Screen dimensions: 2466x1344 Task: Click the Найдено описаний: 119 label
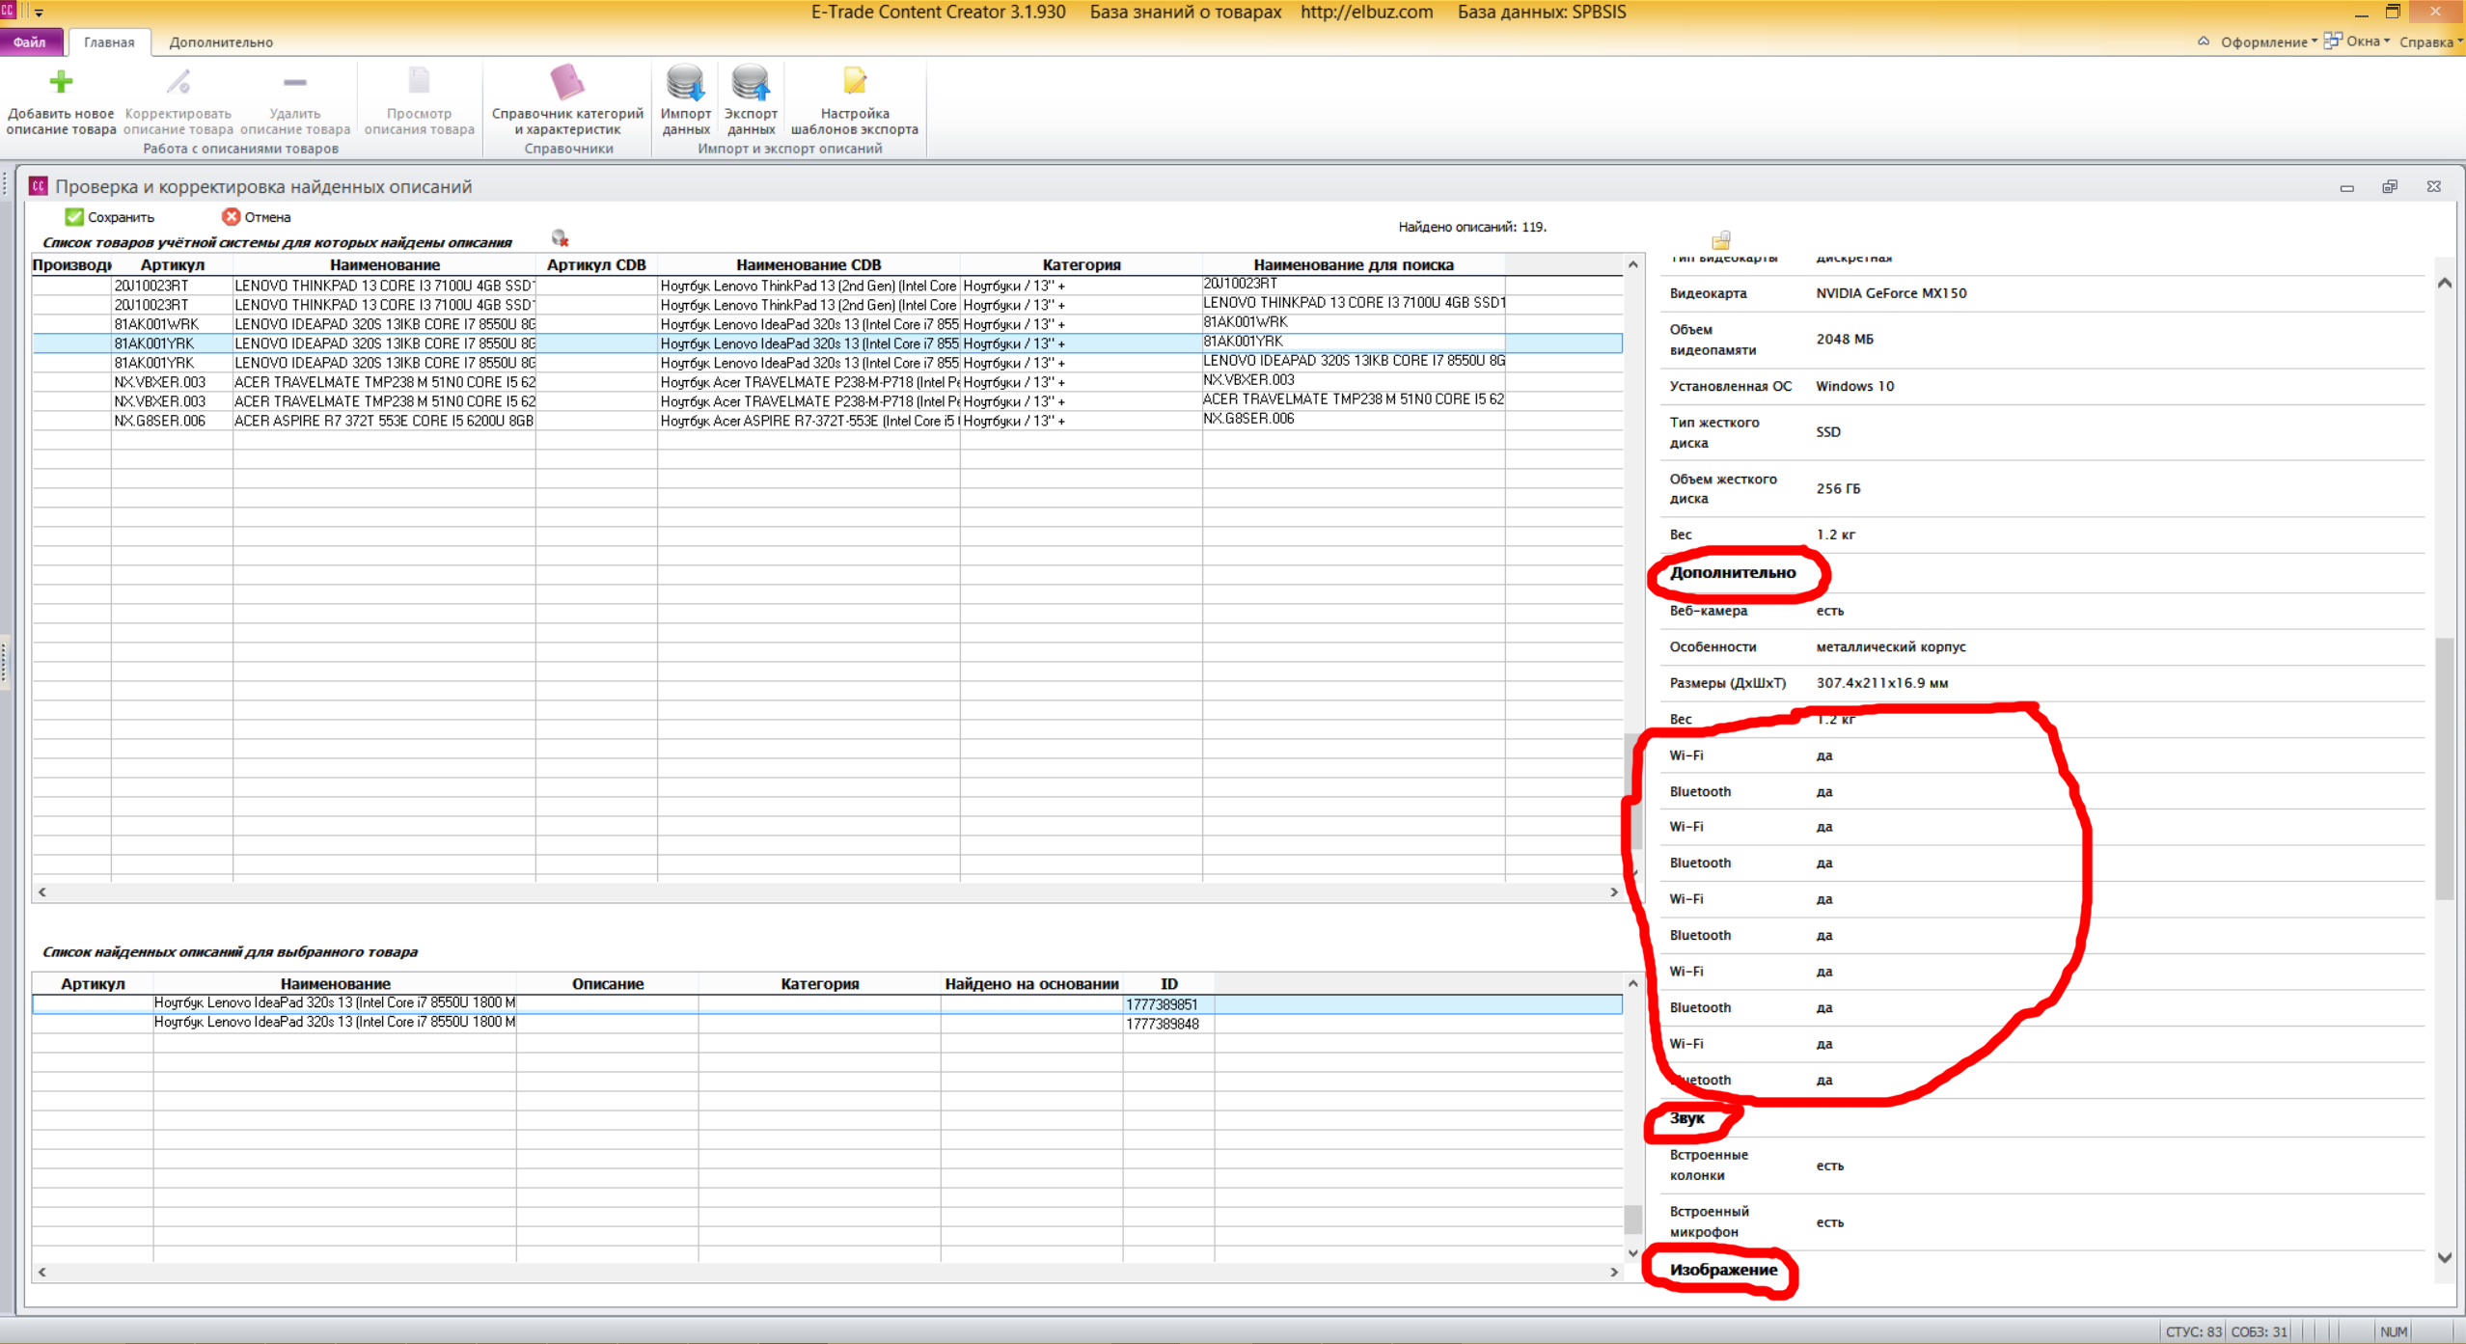(1472, 227)
